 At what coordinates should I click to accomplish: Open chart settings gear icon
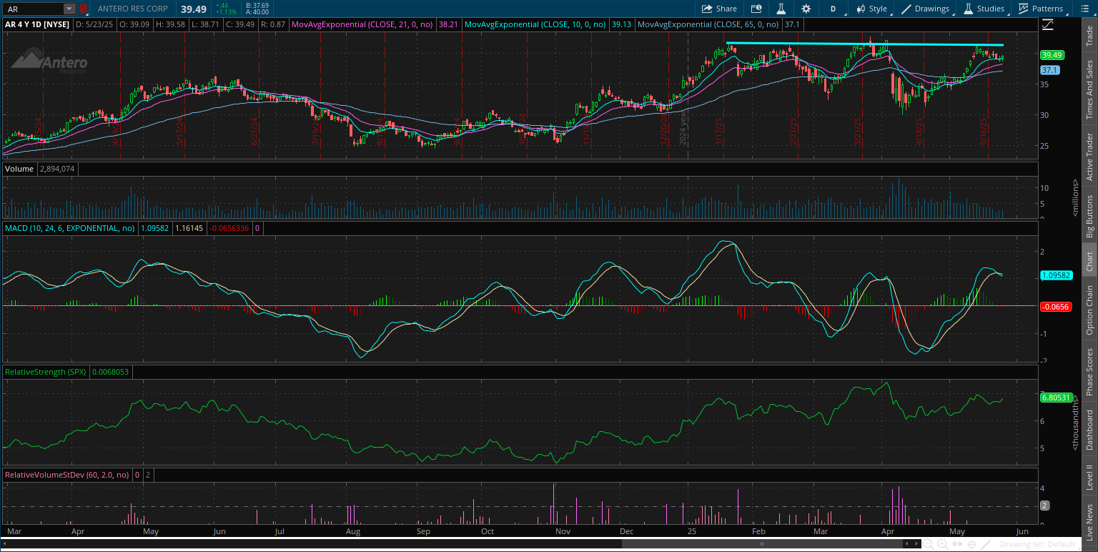[806, 9]
